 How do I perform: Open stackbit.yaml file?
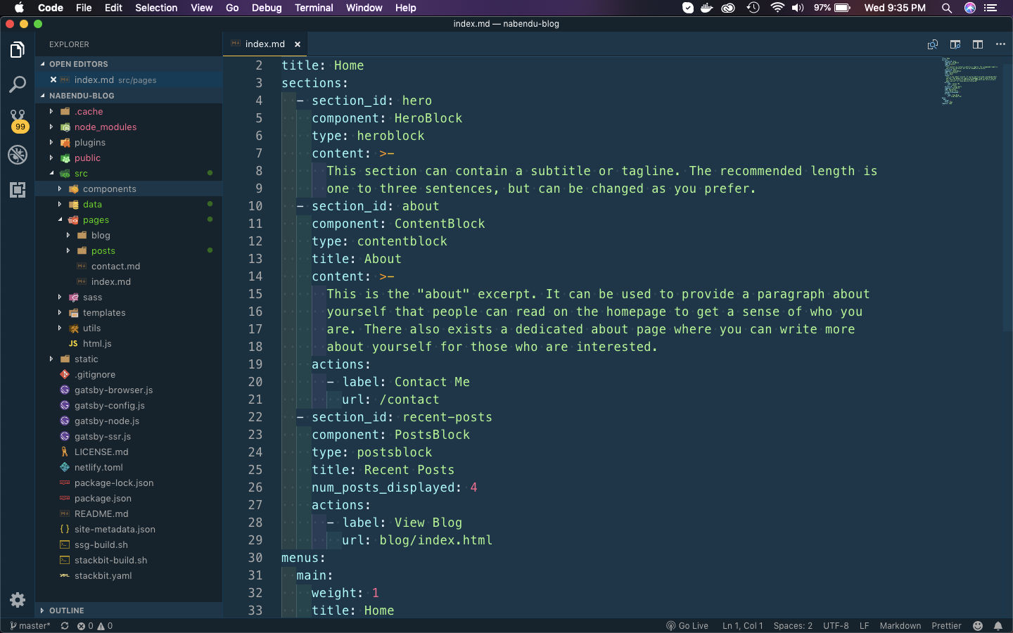point(129,576)
